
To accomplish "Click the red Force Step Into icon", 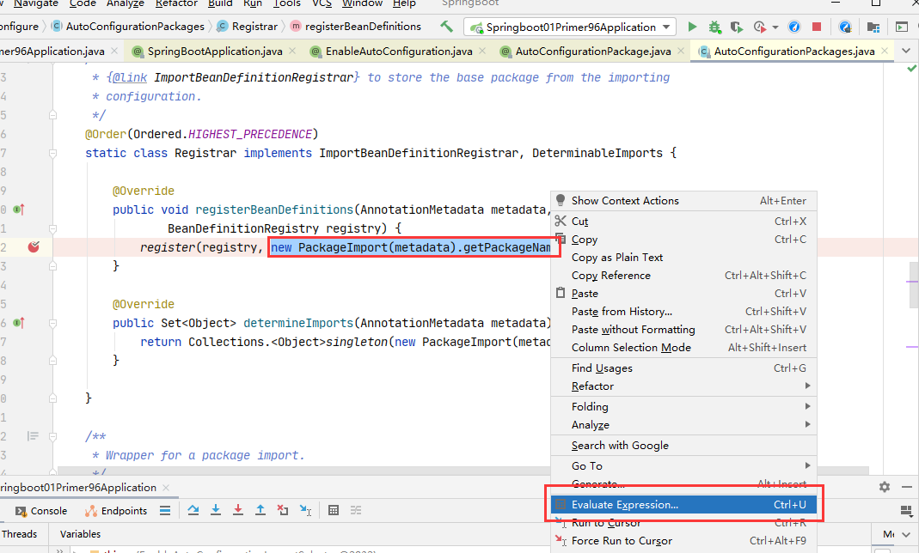I will tap(238, 510).
